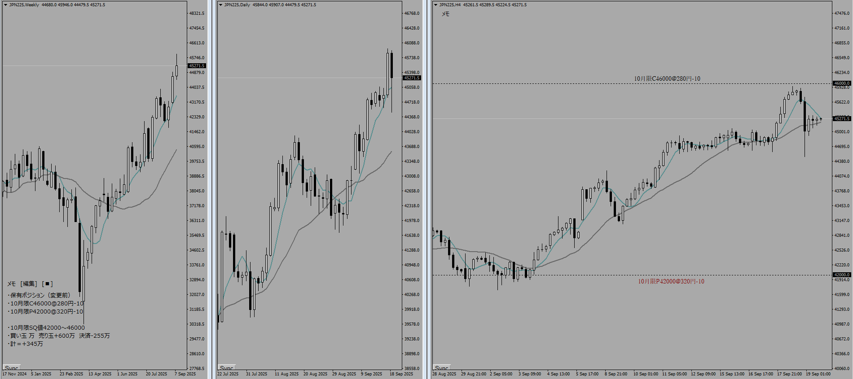Click current price tag 45271.5 on Daily chart
This screenshot has width=853, height=379.
coord(412,78)
